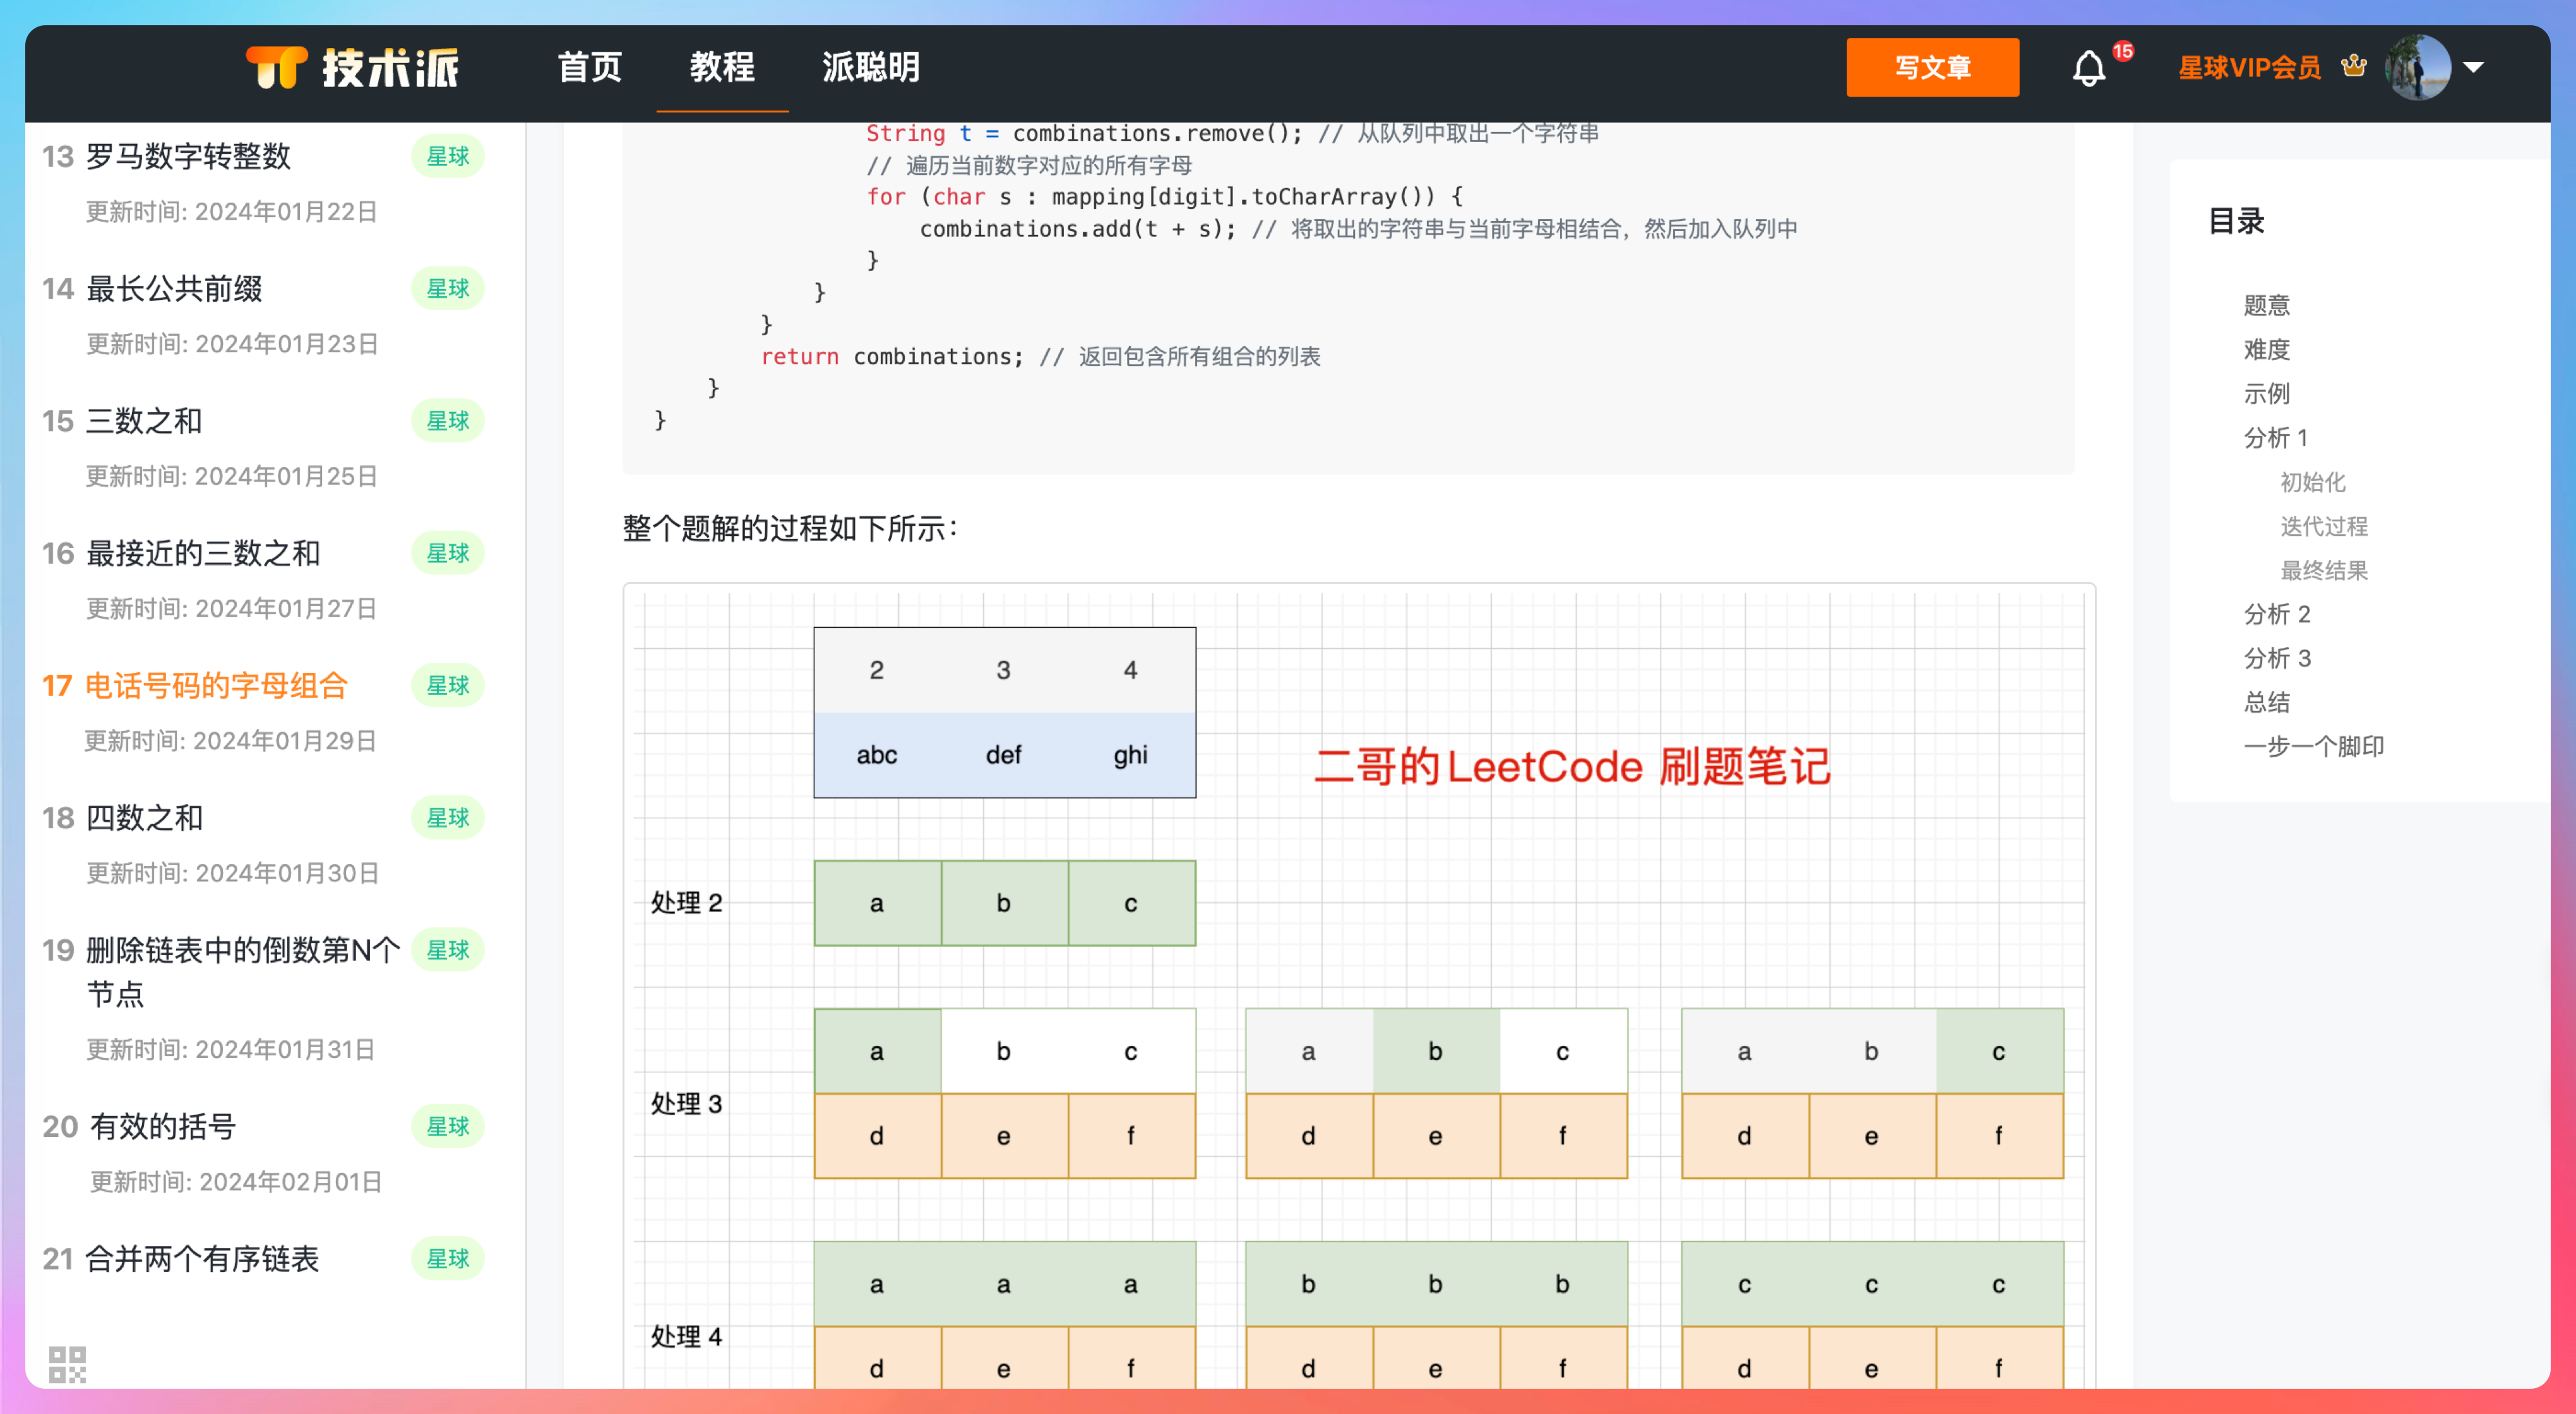This screenshot has height=1414, width=2576.
Task: Click the QR code icon in sidebar corner
Action: tap(68, 1362)
